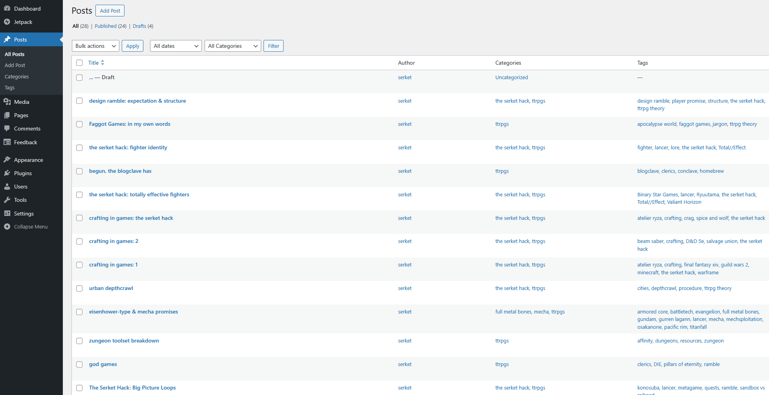Filter by the atelier ryza tag in crafting in games: 1 row
Image resolution: width=769 pixels, height=395 pixels.
649,265
